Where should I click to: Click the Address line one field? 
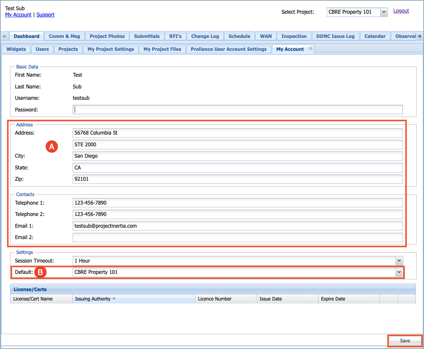(238, 133)
